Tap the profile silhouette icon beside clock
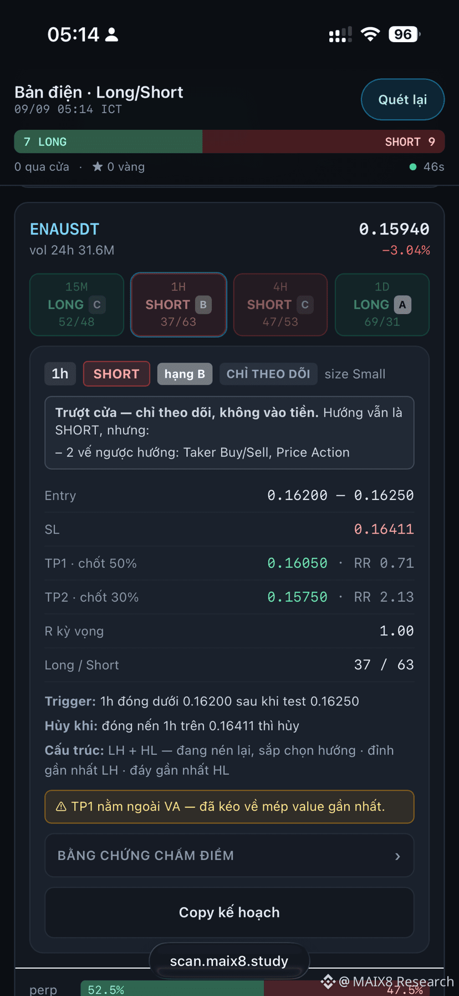Screen dimensions: 459x996 [111, 35]
